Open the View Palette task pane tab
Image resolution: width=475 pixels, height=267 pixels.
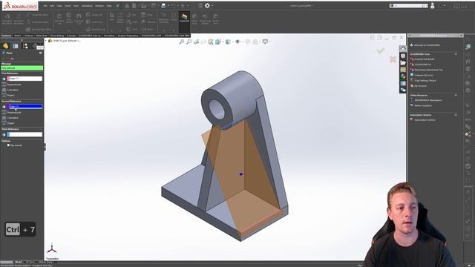(x=403, y=70)
